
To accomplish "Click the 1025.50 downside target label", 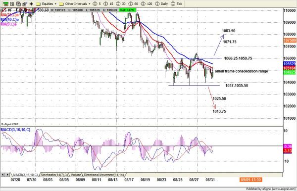I will click(219, 98).
